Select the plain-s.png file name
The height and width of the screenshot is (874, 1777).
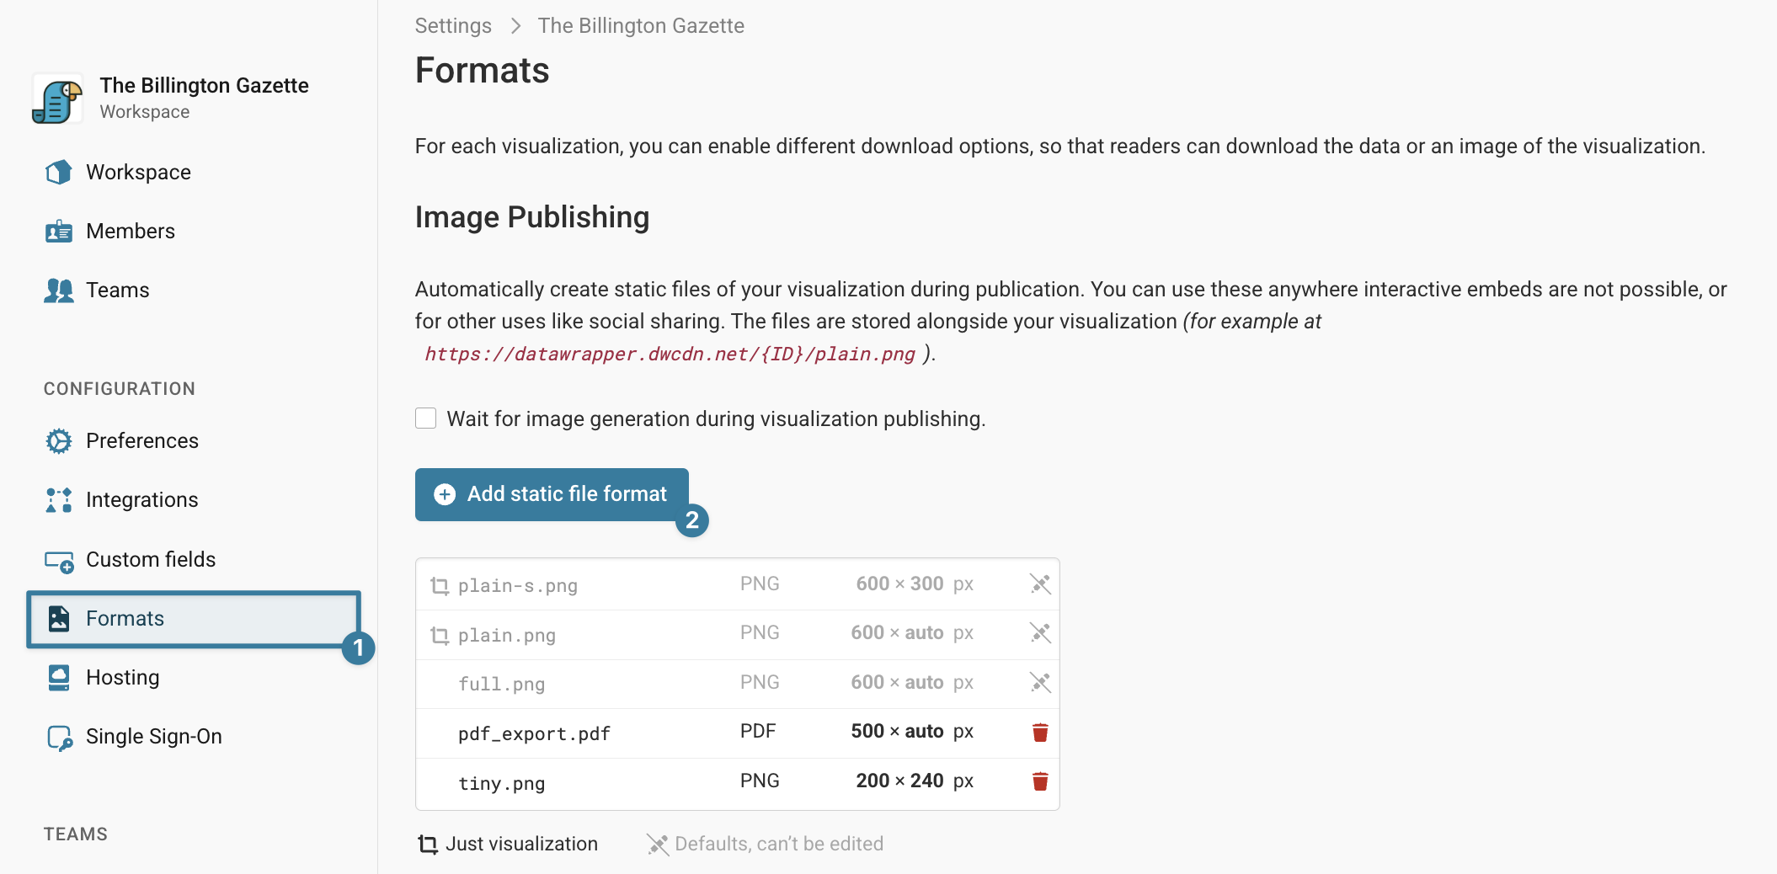pos(518,585)
